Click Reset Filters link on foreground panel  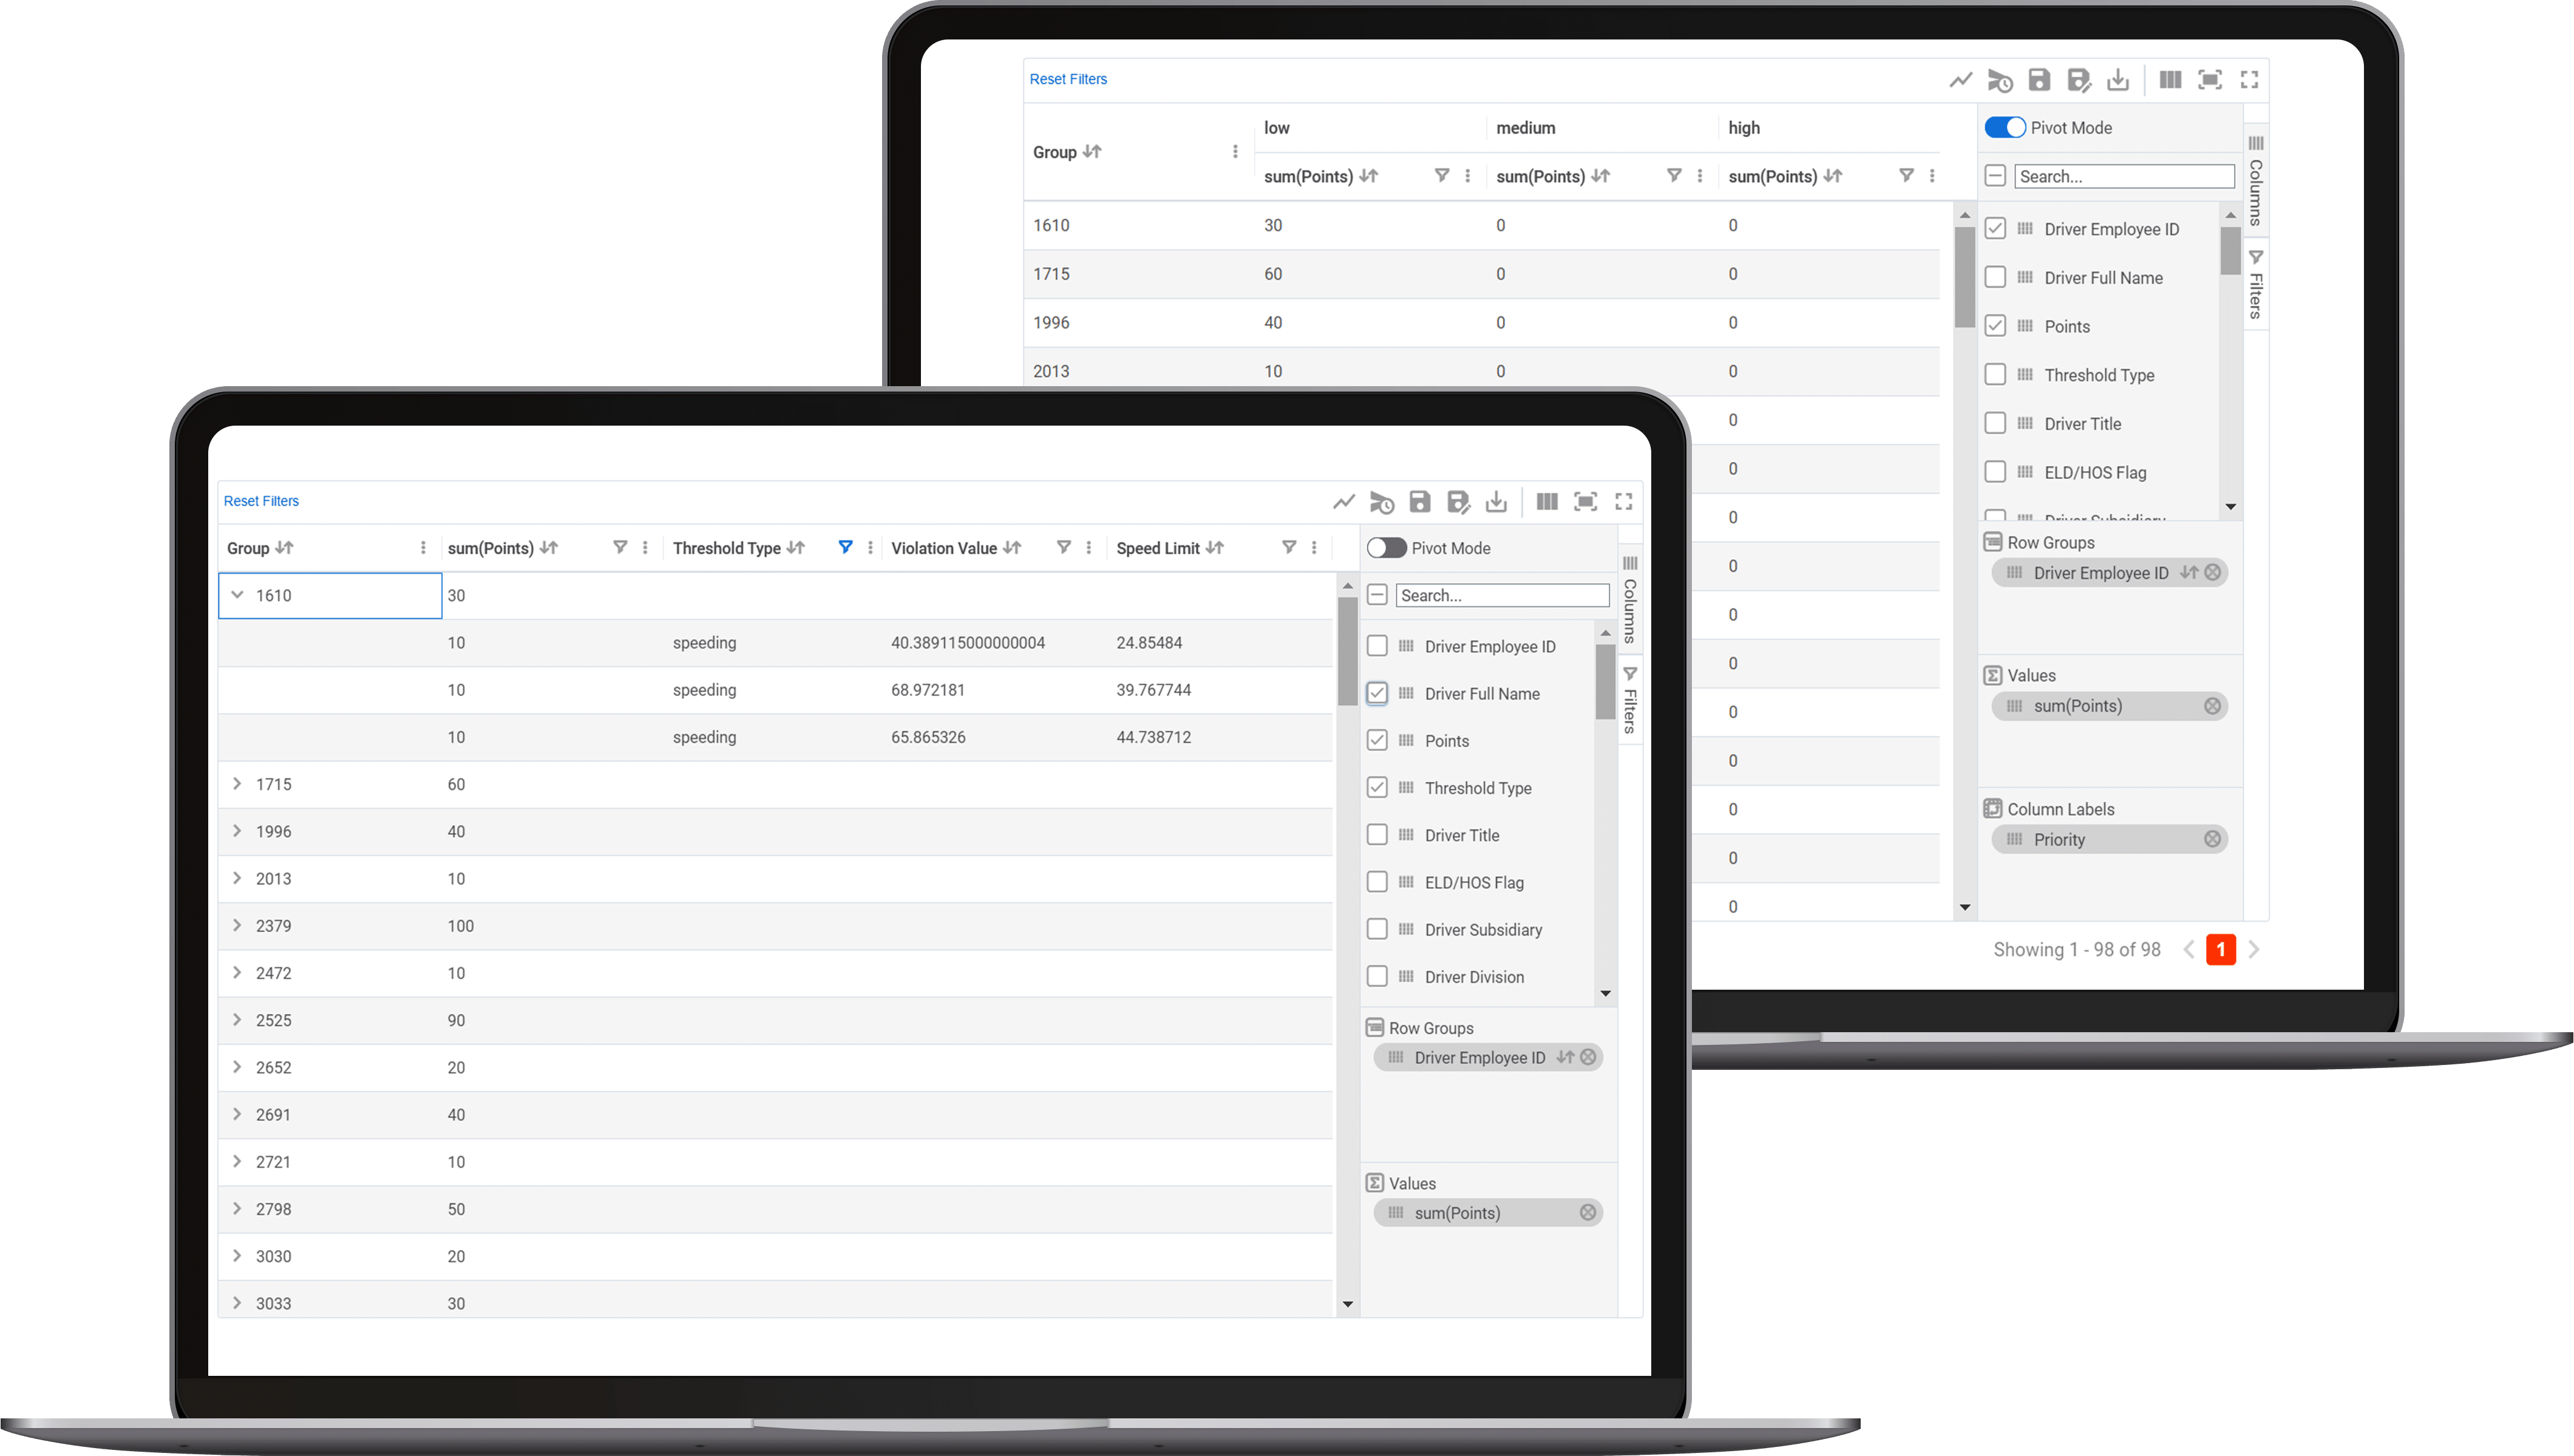click(x=262, y=501)
